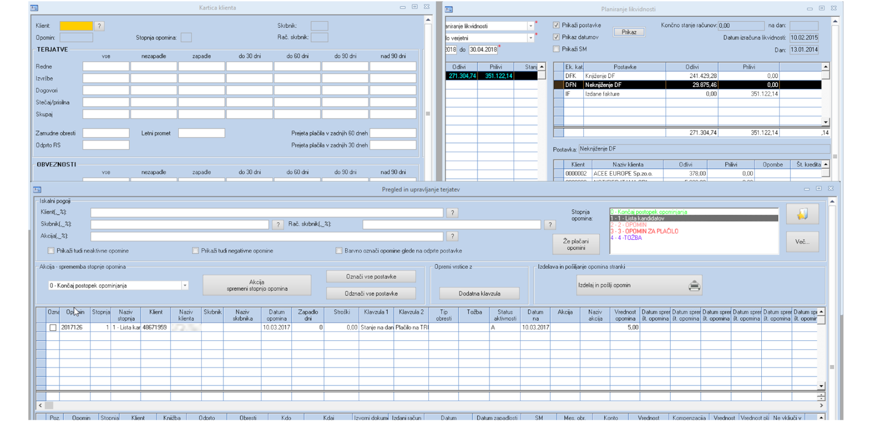873x422 pixels.
Task: Click the folder icon button above Več...
Action: coord(802,215)
